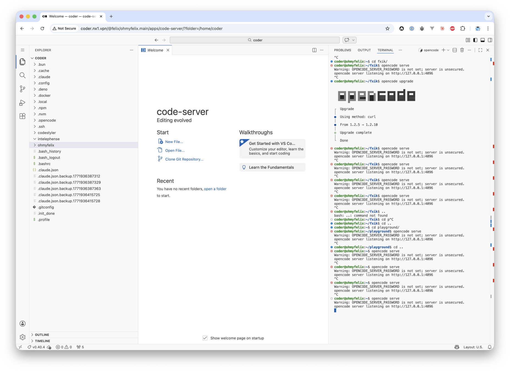510x371 pixels.
Task: Click Clone Git Repository... link
Action: [x=184, y=159]
